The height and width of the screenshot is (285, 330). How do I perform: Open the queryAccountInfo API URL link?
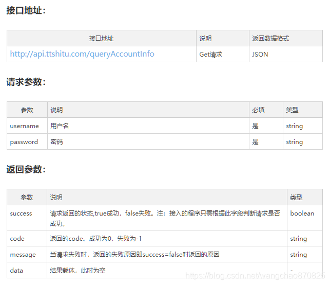[x=82, y=54]
